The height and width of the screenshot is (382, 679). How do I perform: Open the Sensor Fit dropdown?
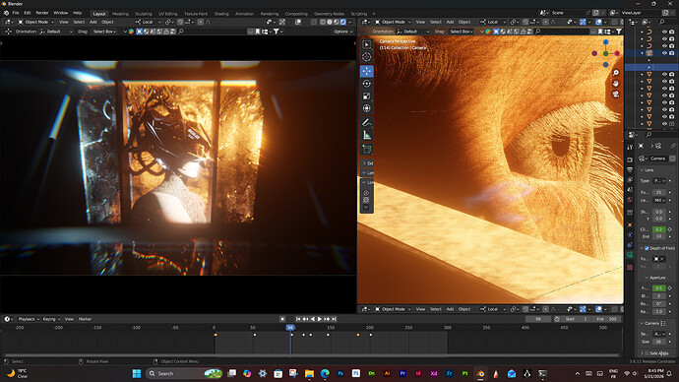(x=659, y=334)
